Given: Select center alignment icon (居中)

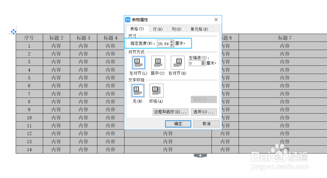Looking at the screenshot, I should pos(158,63).
